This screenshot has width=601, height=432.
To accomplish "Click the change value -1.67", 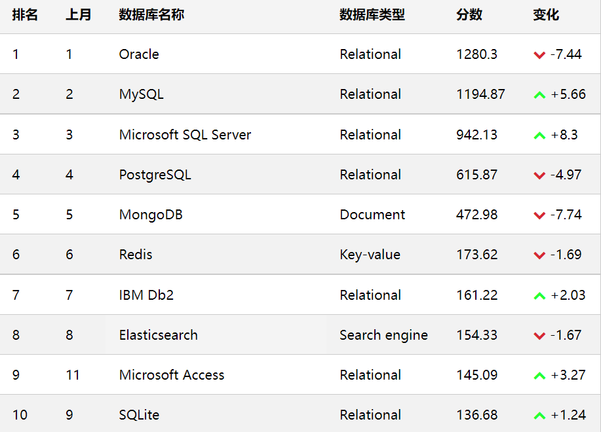I will click(x=566, y=335).
